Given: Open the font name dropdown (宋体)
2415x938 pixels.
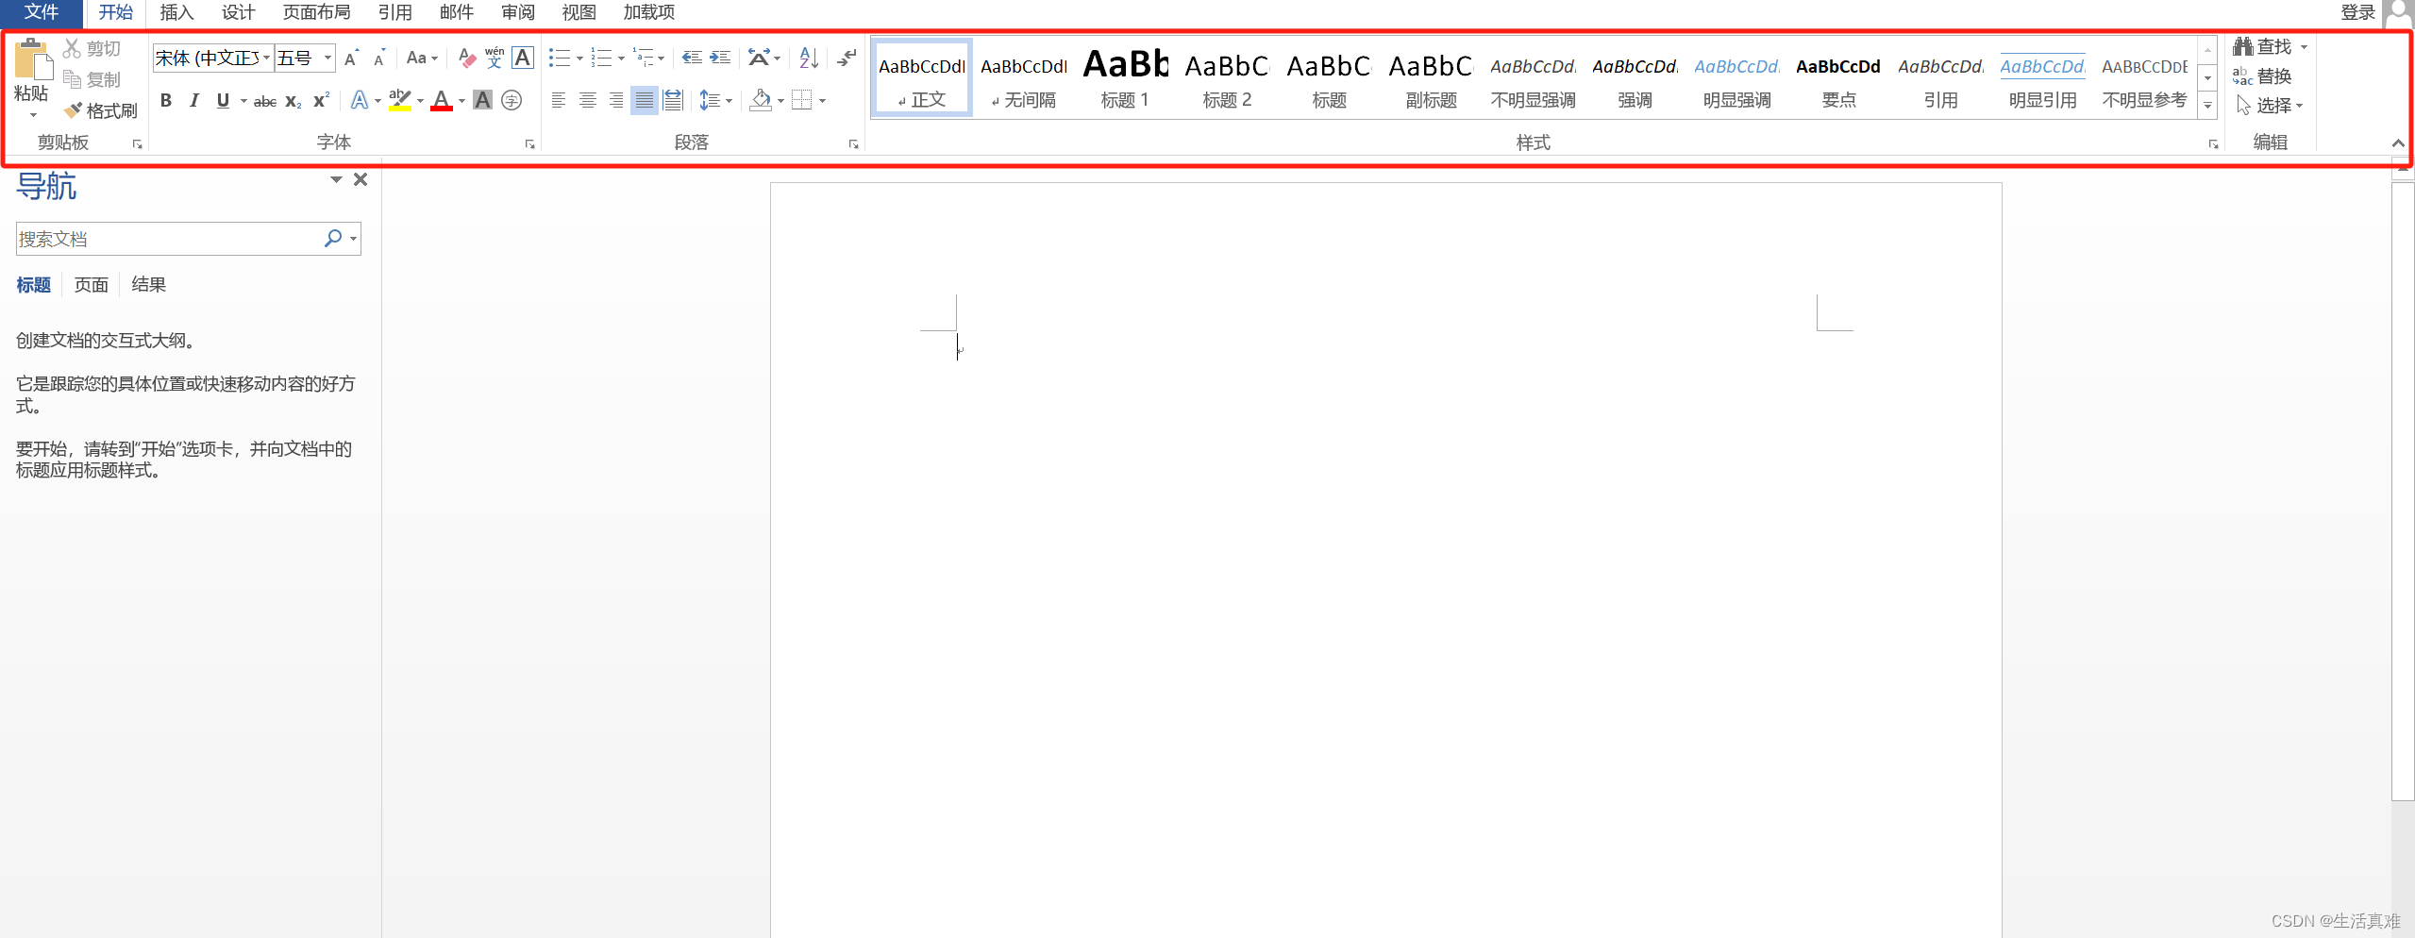Looking at the screenshot, I should click(266, 58).
